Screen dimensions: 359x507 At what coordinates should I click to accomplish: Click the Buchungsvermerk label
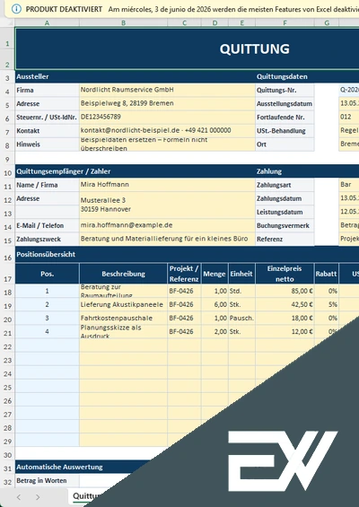pos(285,226)
